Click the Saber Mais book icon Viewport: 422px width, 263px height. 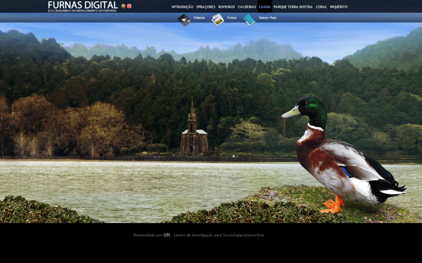pos(249,19)
